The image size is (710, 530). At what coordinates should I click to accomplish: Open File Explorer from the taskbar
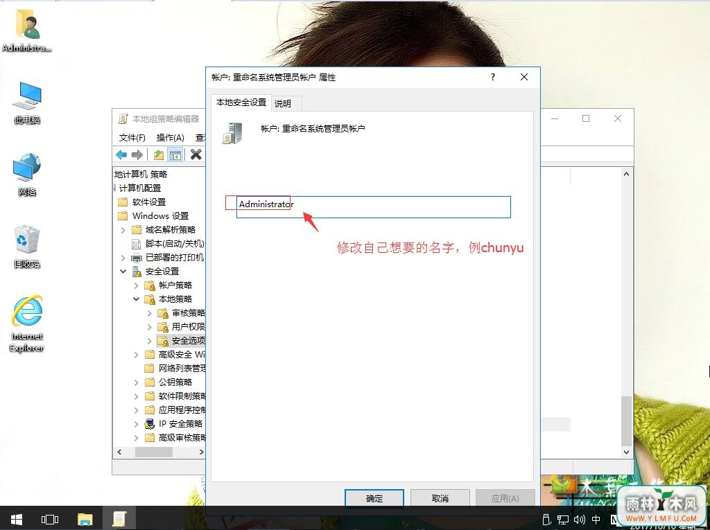(x=85, y=519)
